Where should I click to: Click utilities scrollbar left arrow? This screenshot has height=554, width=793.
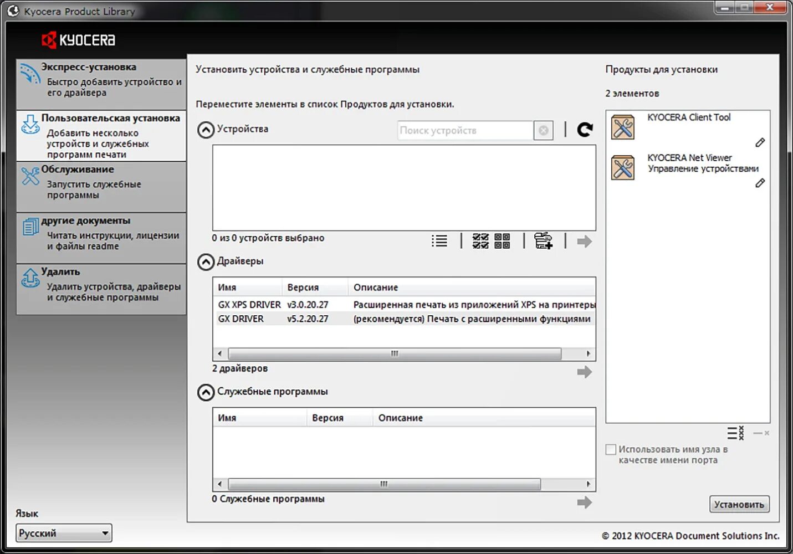220,484
